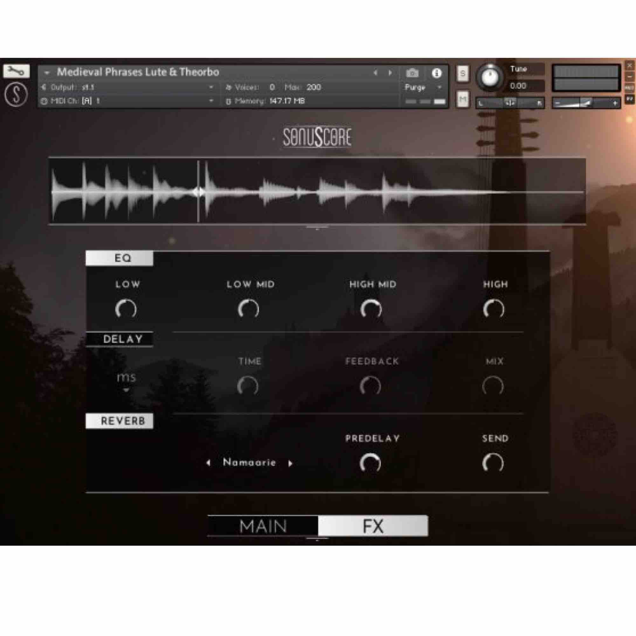636x636 pixels.
Task: Click the EQ HIGH MID knob
Action: pyautogui.click(x=371, y=309)
